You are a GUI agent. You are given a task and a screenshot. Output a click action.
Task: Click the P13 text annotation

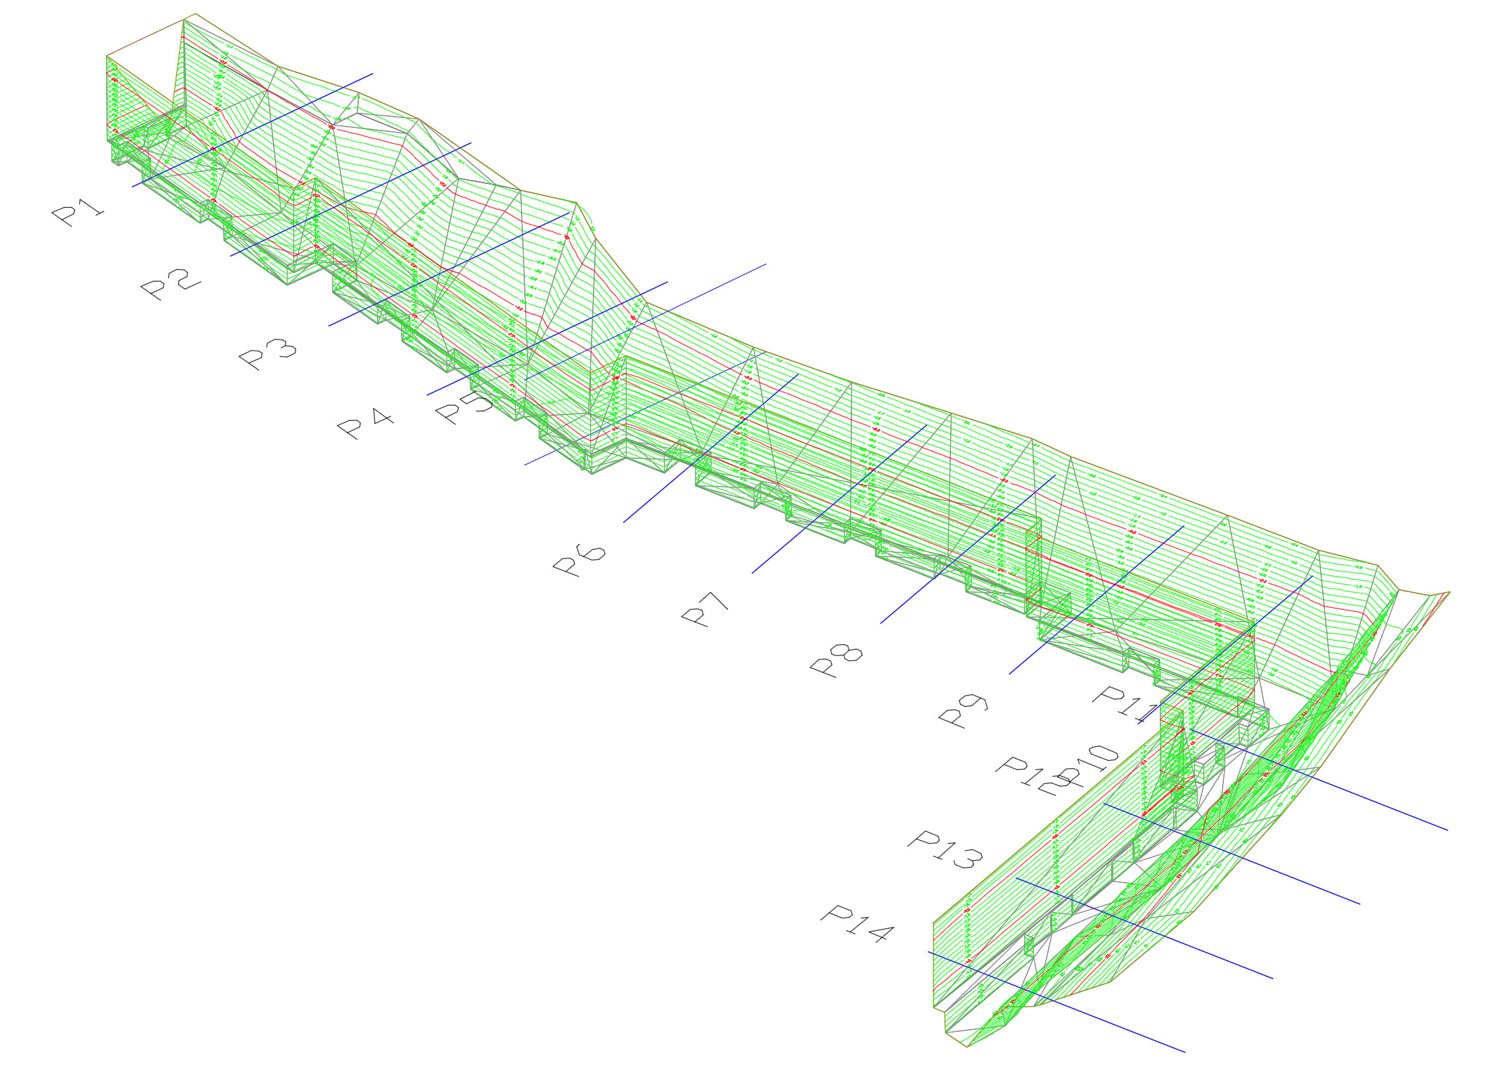pyautogui.click(x=944, y=850)
